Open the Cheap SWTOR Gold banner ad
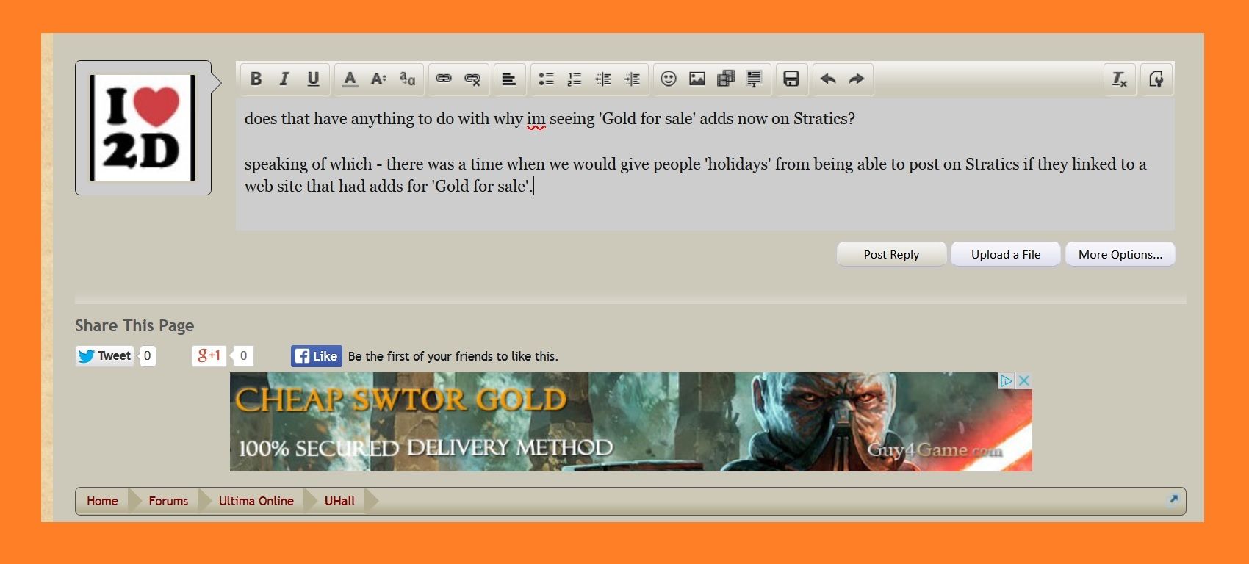 coord(630,422)
